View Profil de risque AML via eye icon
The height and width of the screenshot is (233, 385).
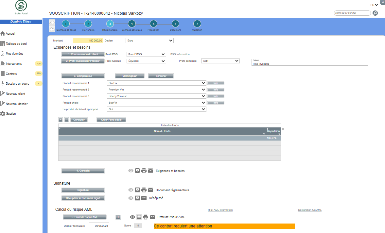pyautogui.click(x=132, y=217)
